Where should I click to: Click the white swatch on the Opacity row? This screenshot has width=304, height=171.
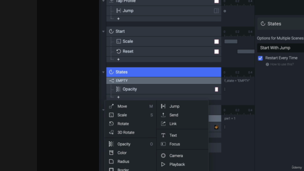click(217, 89)
